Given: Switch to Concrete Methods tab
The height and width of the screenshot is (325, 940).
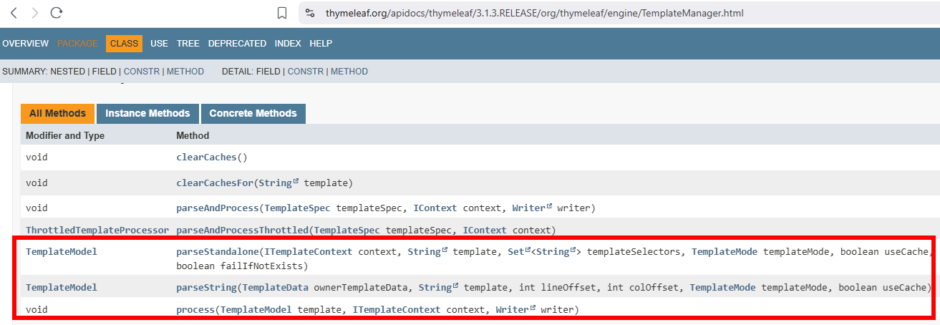Looking at the screenshot, I should tap(253, 113).
